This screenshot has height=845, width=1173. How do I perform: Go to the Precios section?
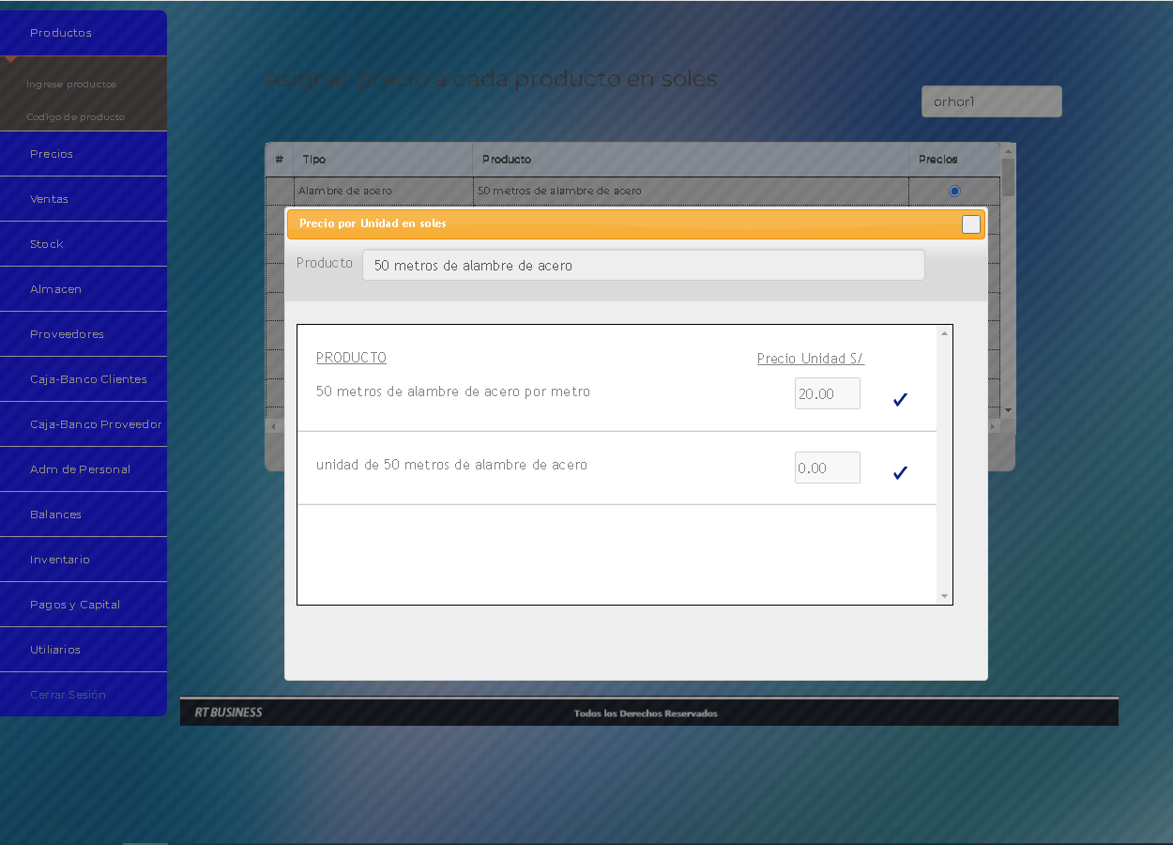click(52, 154)
